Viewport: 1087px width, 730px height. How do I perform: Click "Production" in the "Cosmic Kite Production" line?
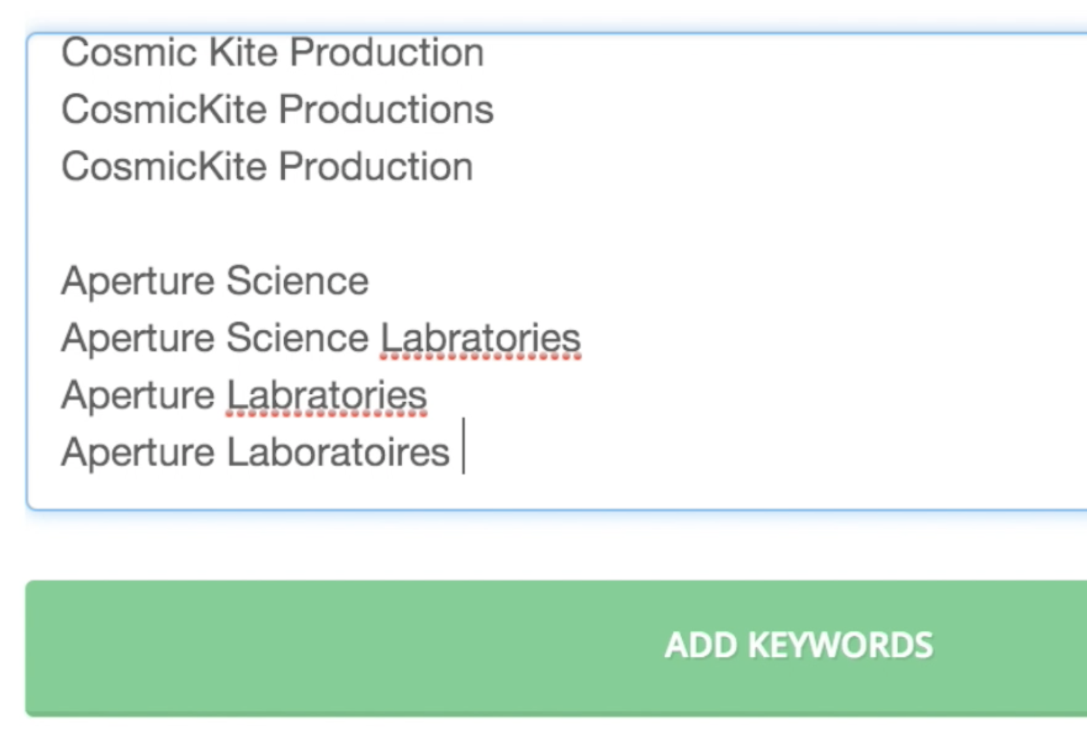point(387,53)
